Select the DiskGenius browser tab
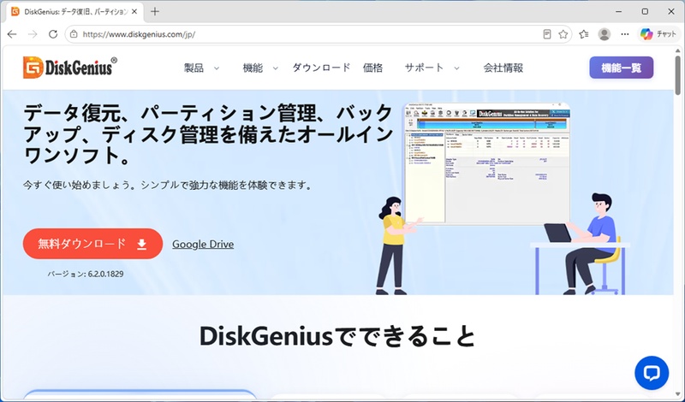685x402 pixels. [x=75, y=12]
